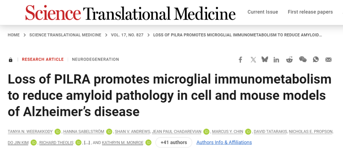Open author Marcus Y. Chin's name link
Screen dimensions: 343x156
[x=227, y=132]
